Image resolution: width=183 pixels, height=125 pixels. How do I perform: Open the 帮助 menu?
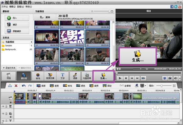coord(29,7)
